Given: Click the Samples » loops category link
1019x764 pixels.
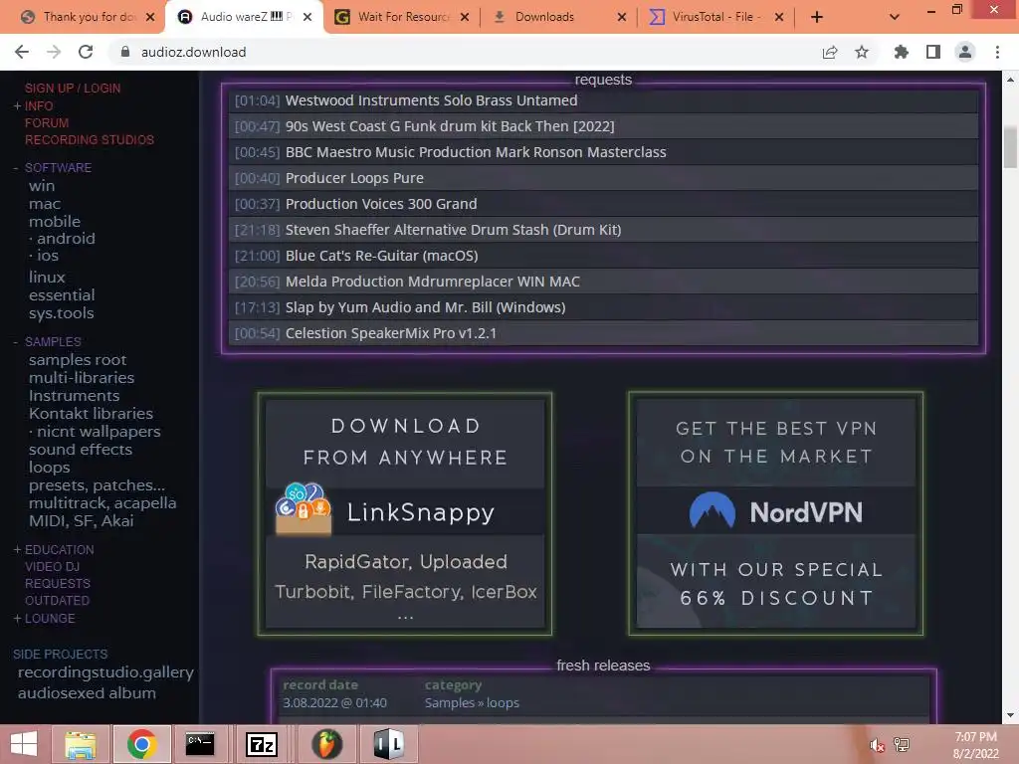Looking at the screenshot, I should coord(472,703).
